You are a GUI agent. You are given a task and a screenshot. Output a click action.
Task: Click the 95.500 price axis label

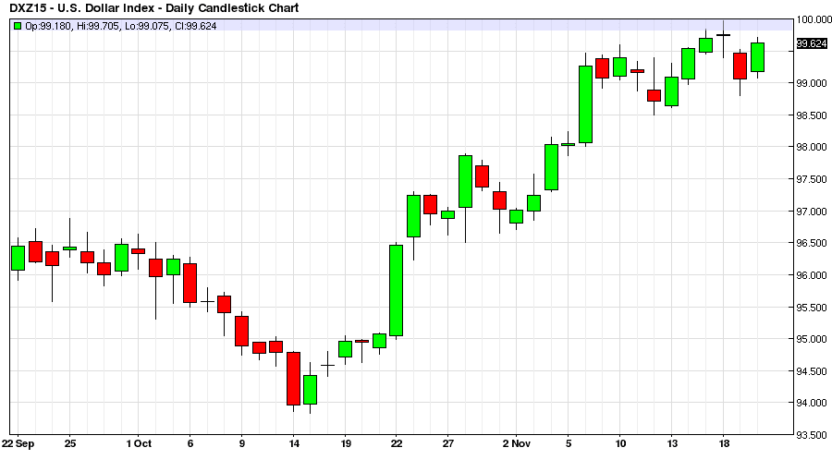click(x=812, y=307)
